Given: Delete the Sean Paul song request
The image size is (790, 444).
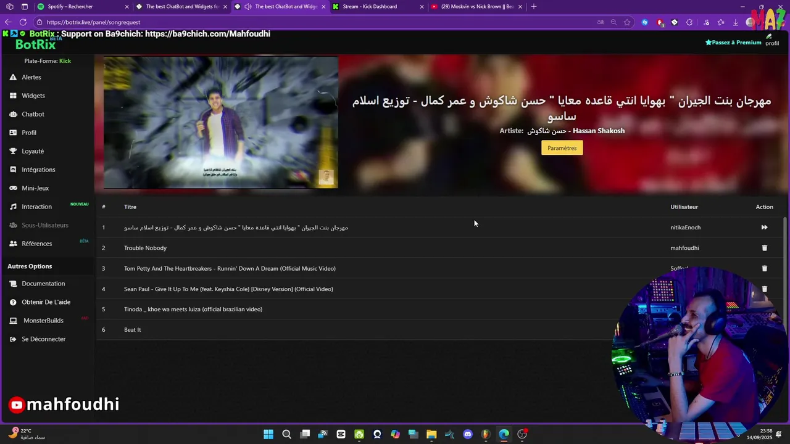Looking at the screenshot, I should coord(764,289).
